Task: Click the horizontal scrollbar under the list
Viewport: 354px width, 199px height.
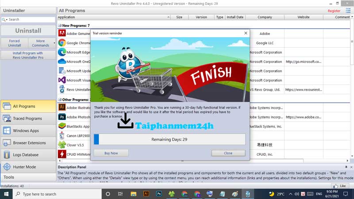Action: tap(182, 161)
